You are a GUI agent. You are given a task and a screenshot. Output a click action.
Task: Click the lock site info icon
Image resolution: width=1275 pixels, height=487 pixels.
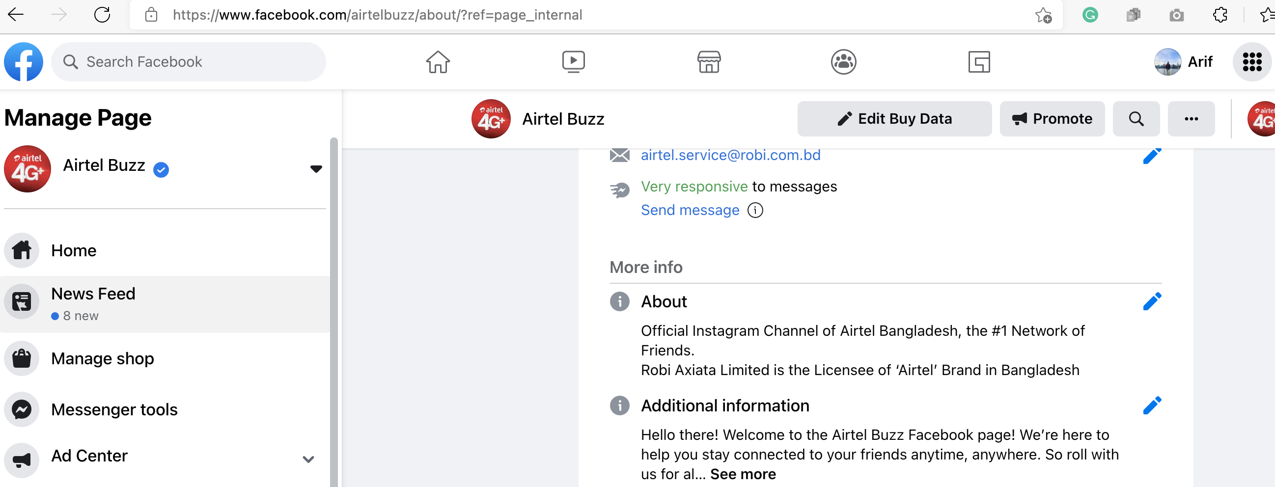click(x=151, y=15)
